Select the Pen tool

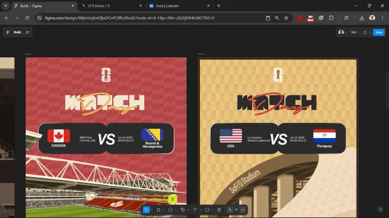(x=182, y=210)
